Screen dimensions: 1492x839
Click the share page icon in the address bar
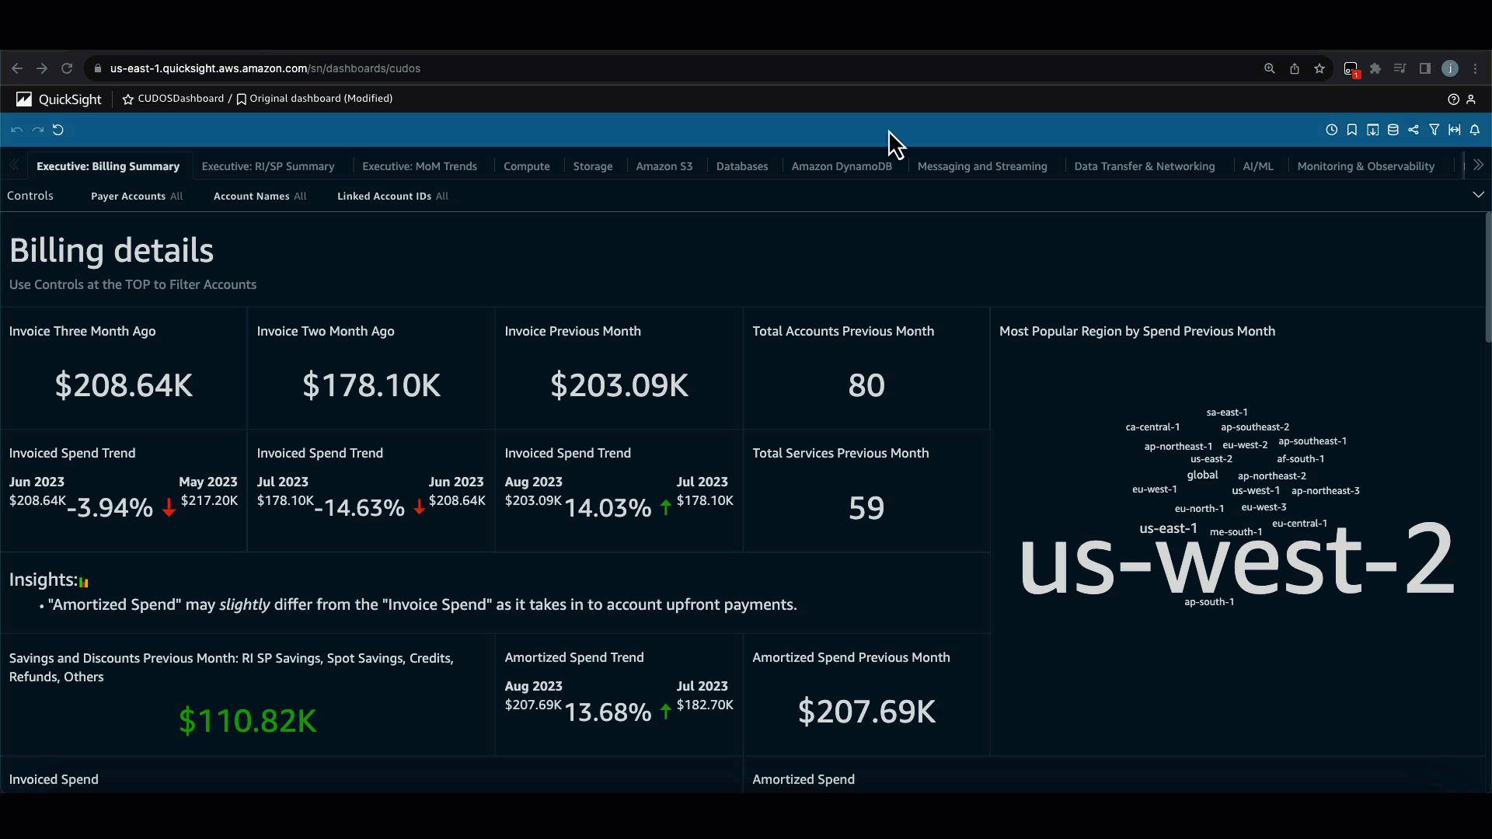[1295, 68]
